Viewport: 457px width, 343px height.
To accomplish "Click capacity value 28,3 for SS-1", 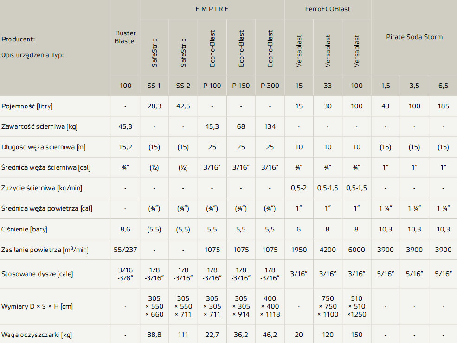I will pos(154,106).
